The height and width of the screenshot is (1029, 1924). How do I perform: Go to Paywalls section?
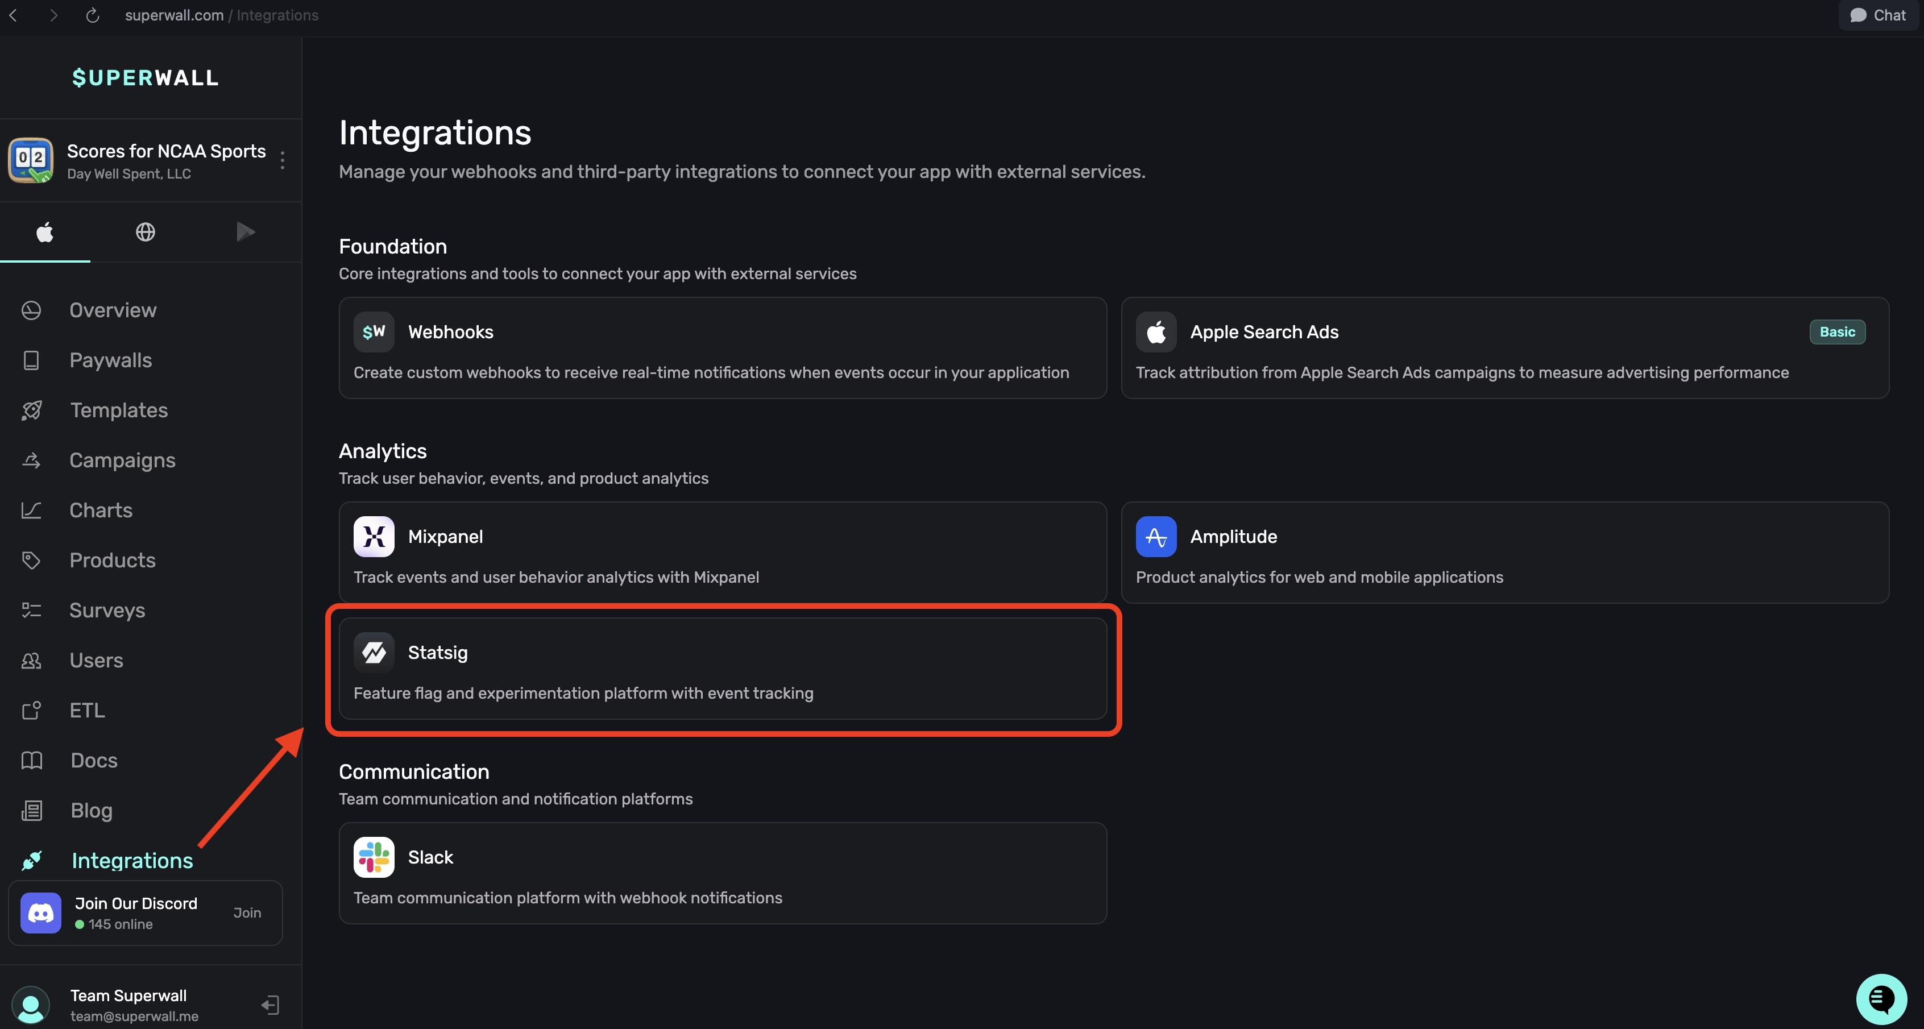110,360
